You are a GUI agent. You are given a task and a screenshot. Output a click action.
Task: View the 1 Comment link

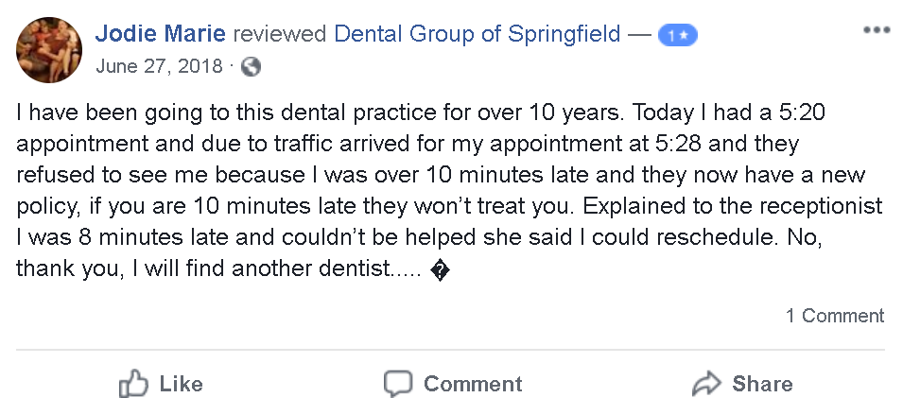click(835, 316)
